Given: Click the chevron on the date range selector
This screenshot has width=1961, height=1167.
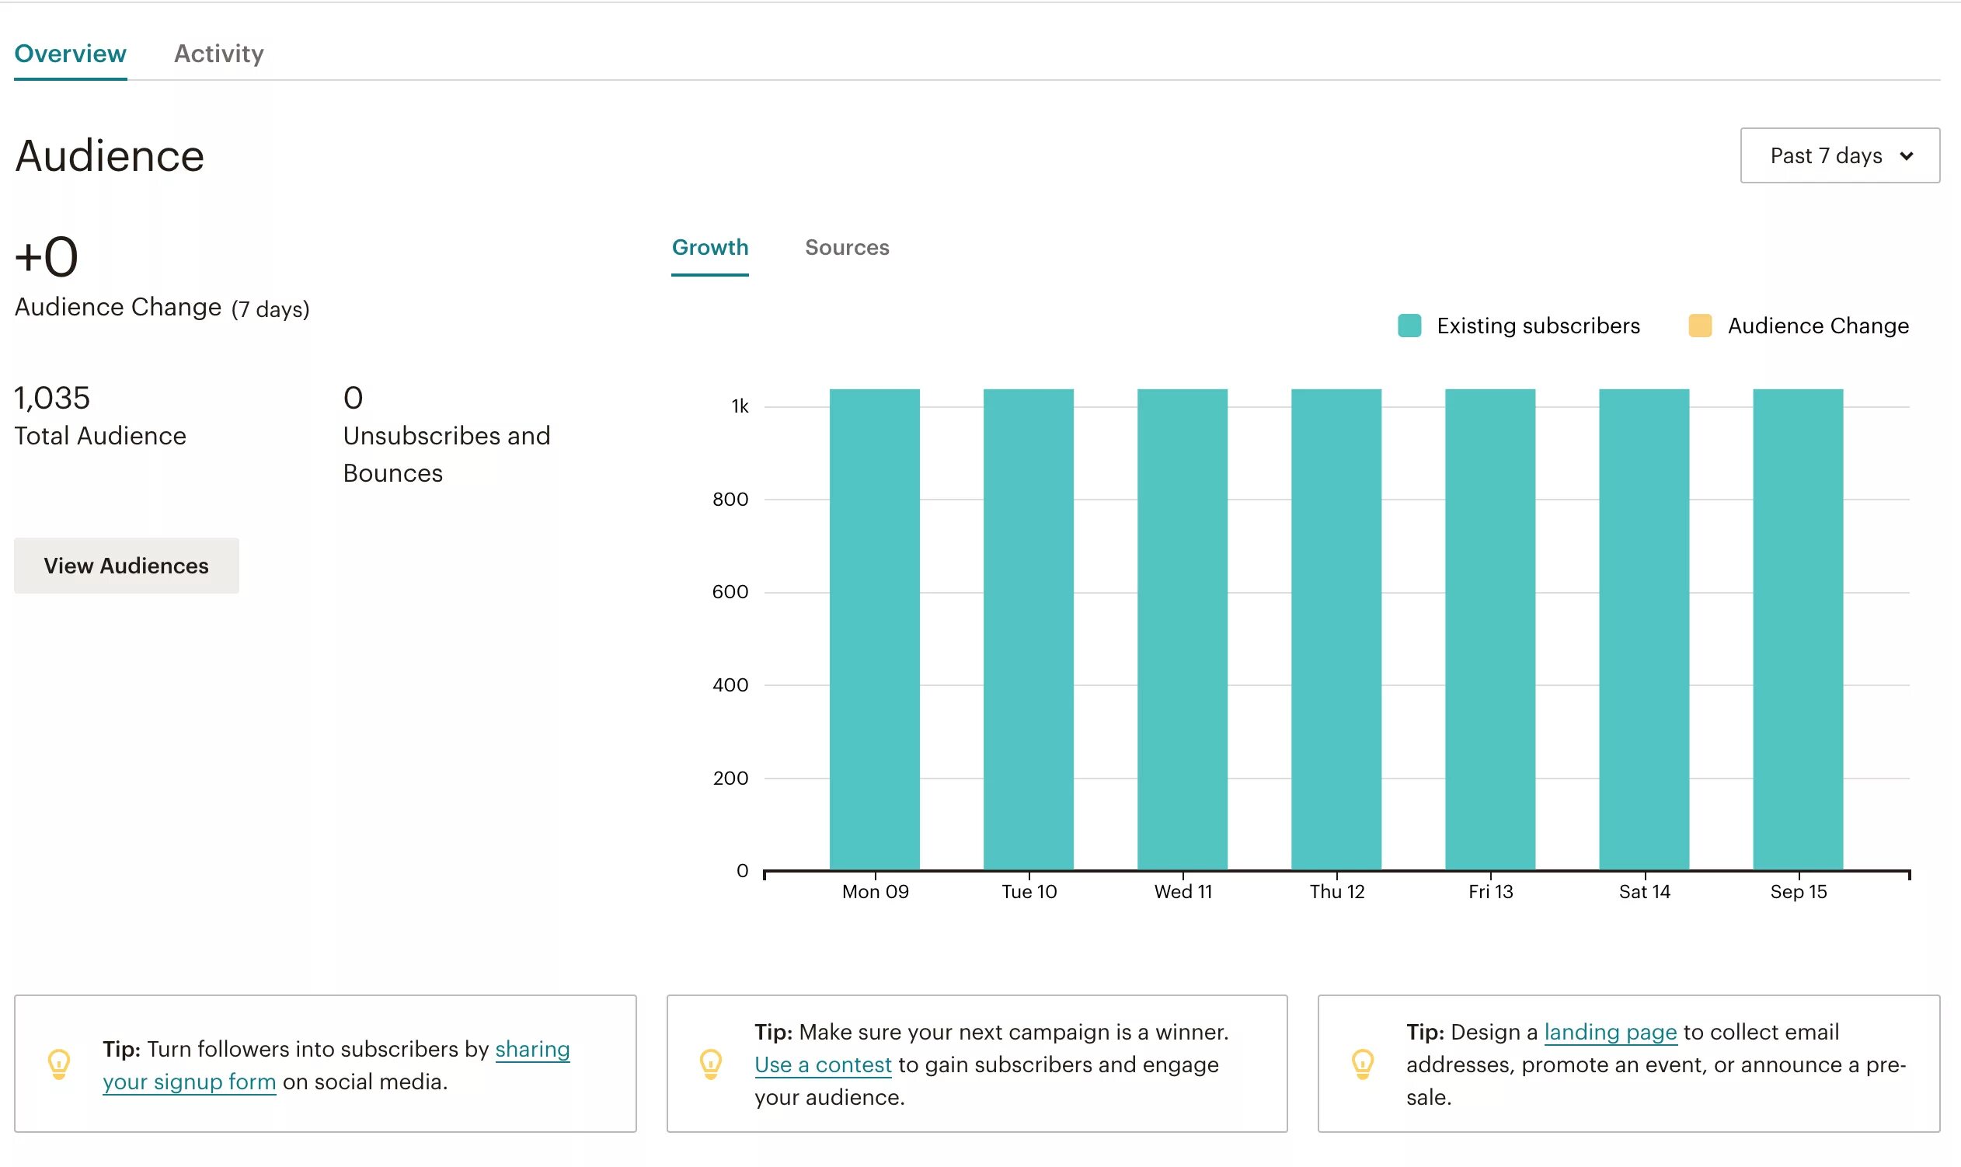Looking at the screenshot, I should click(1906, 155).
